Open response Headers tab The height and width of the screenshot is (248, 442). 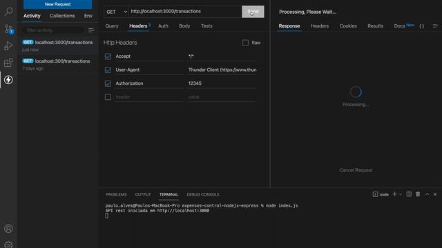[x=319, y=26]
